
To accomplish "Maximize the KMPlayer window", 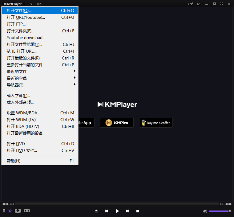I will (x=215, y=4).
